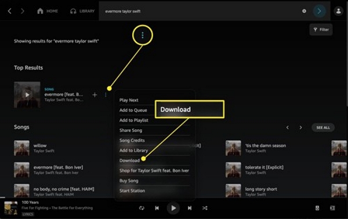Show next songs with the right chevron
Image resolution: width=348 pixels, height=219 pixels.
(x=300, y=127)
